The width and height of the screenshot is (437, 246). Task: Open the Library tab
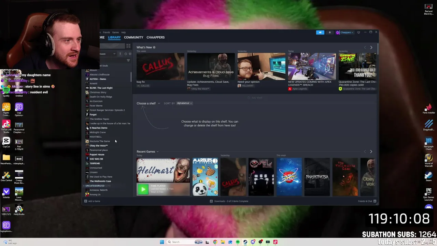click(114, 37)
